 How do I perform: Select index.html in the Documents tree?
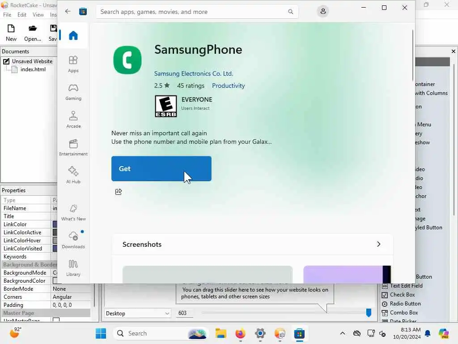tap(33, 69)
